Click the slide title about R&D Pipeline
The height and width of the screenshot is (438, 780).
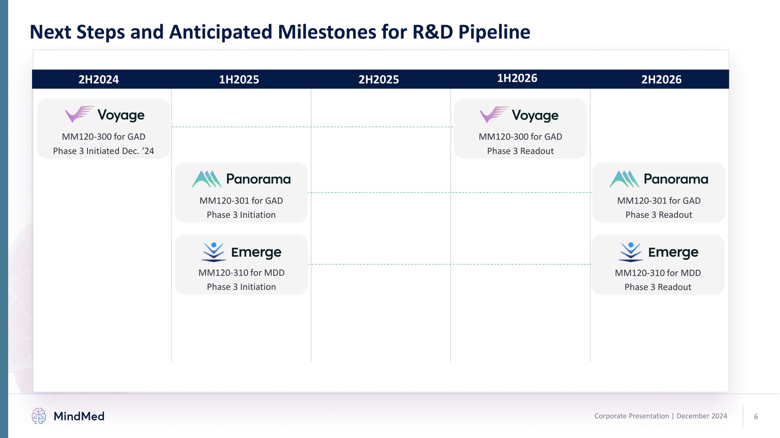[280, 32]
